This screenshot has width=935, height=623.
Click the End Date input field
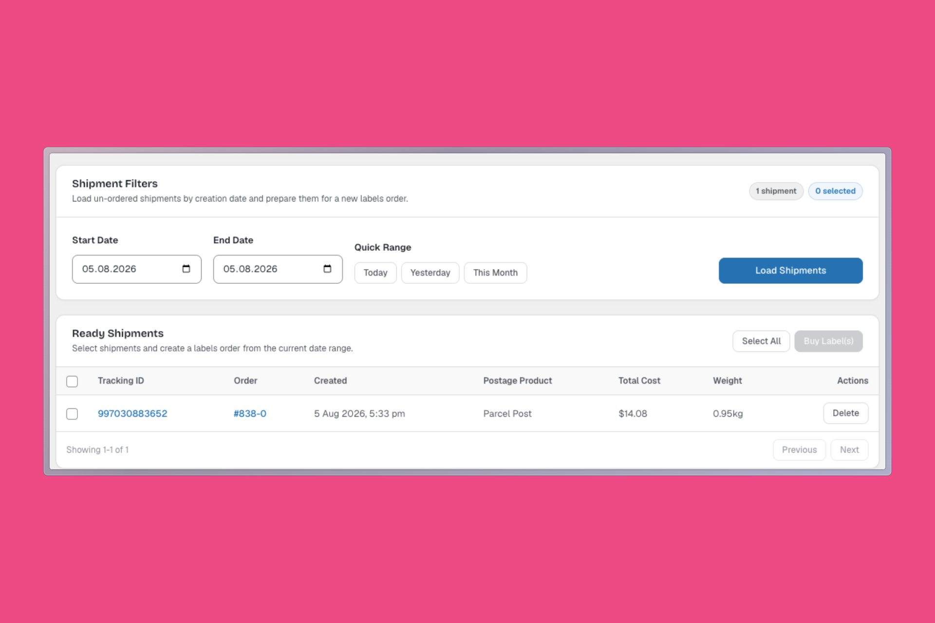click(278, 269)
